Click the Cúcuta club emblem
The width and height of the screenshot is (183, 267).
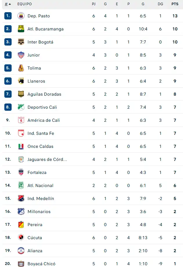coord(21,238)
